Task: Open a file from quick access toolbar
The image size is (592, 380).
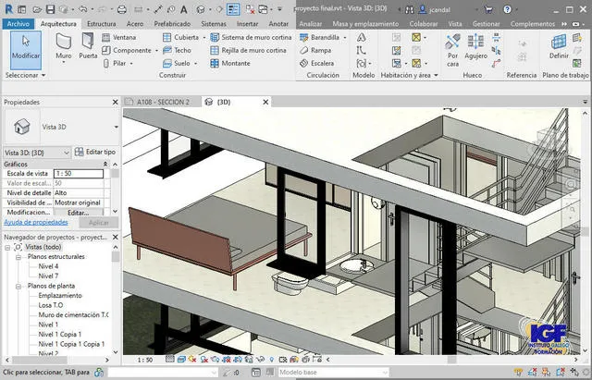Action: click(37, 9)
